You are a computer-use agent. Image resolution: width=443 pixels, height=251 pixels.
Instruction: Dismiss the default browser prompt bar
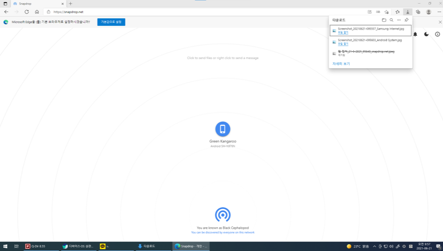[x=440, y=22]
